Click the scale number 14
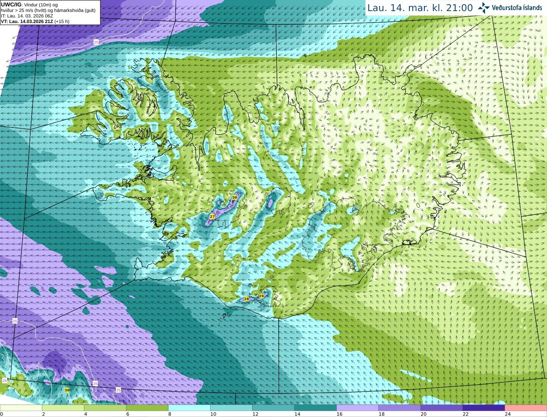547x417 pixels. click(297, 414)
